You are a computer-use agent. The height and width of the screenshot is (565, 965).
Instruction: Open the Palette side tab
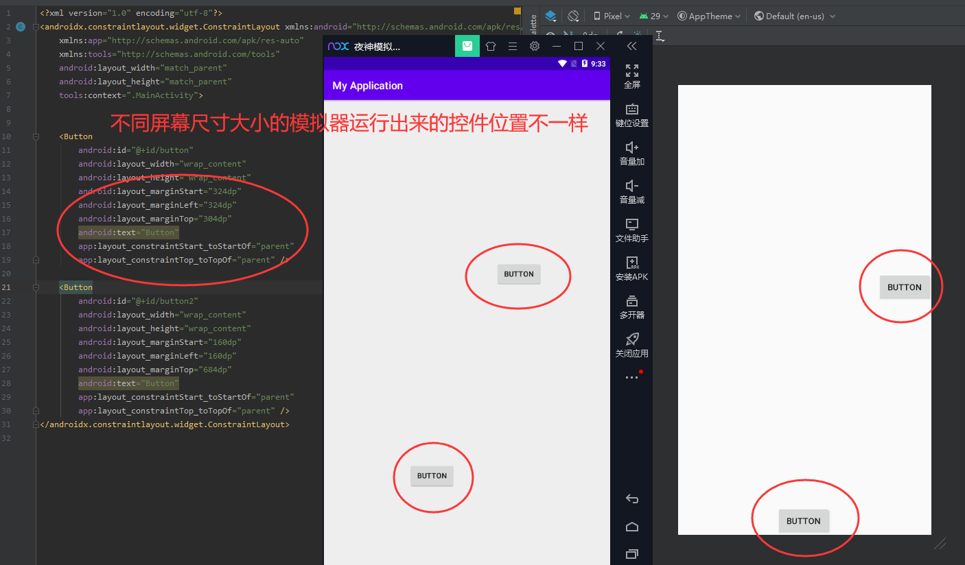533,26
